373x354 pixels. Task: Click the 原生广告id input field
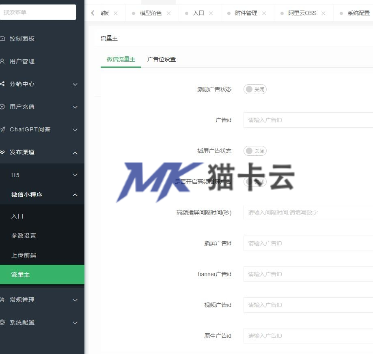(x=308, y=336)
